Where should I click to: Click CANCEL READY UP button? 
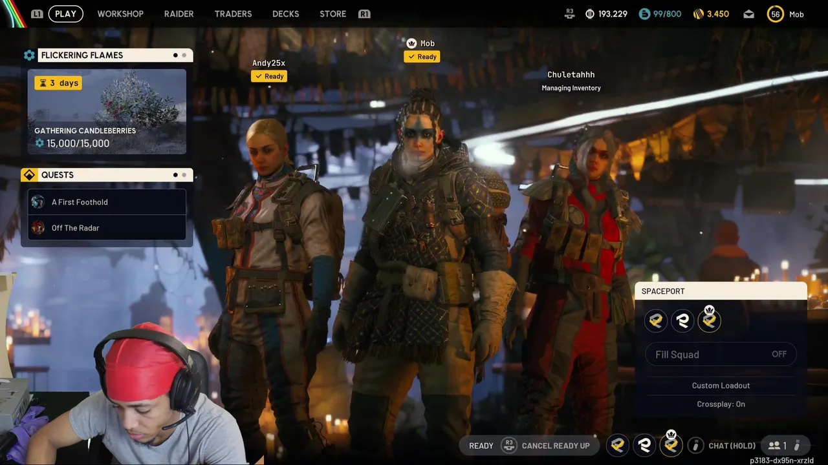(556, 446)
